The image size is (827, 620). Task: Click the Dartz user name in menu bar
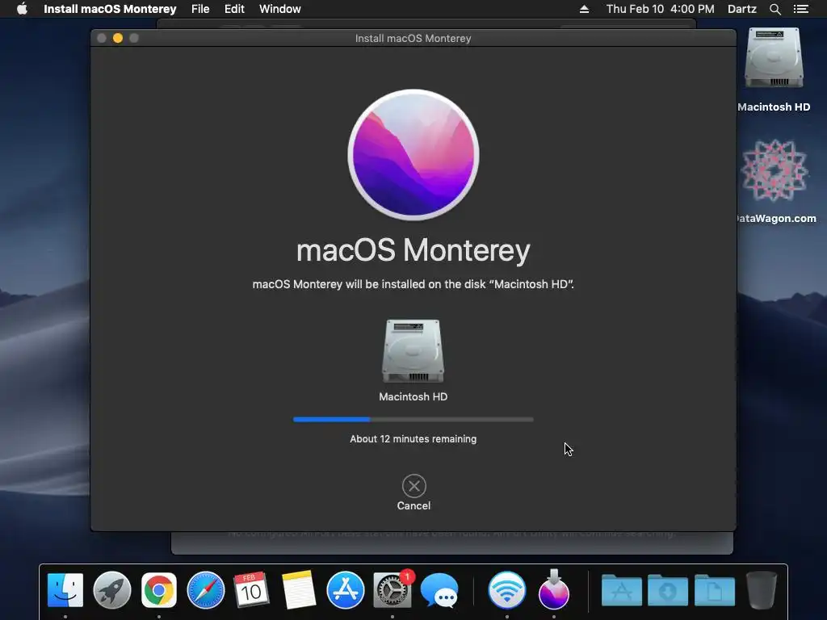(741, 9)
